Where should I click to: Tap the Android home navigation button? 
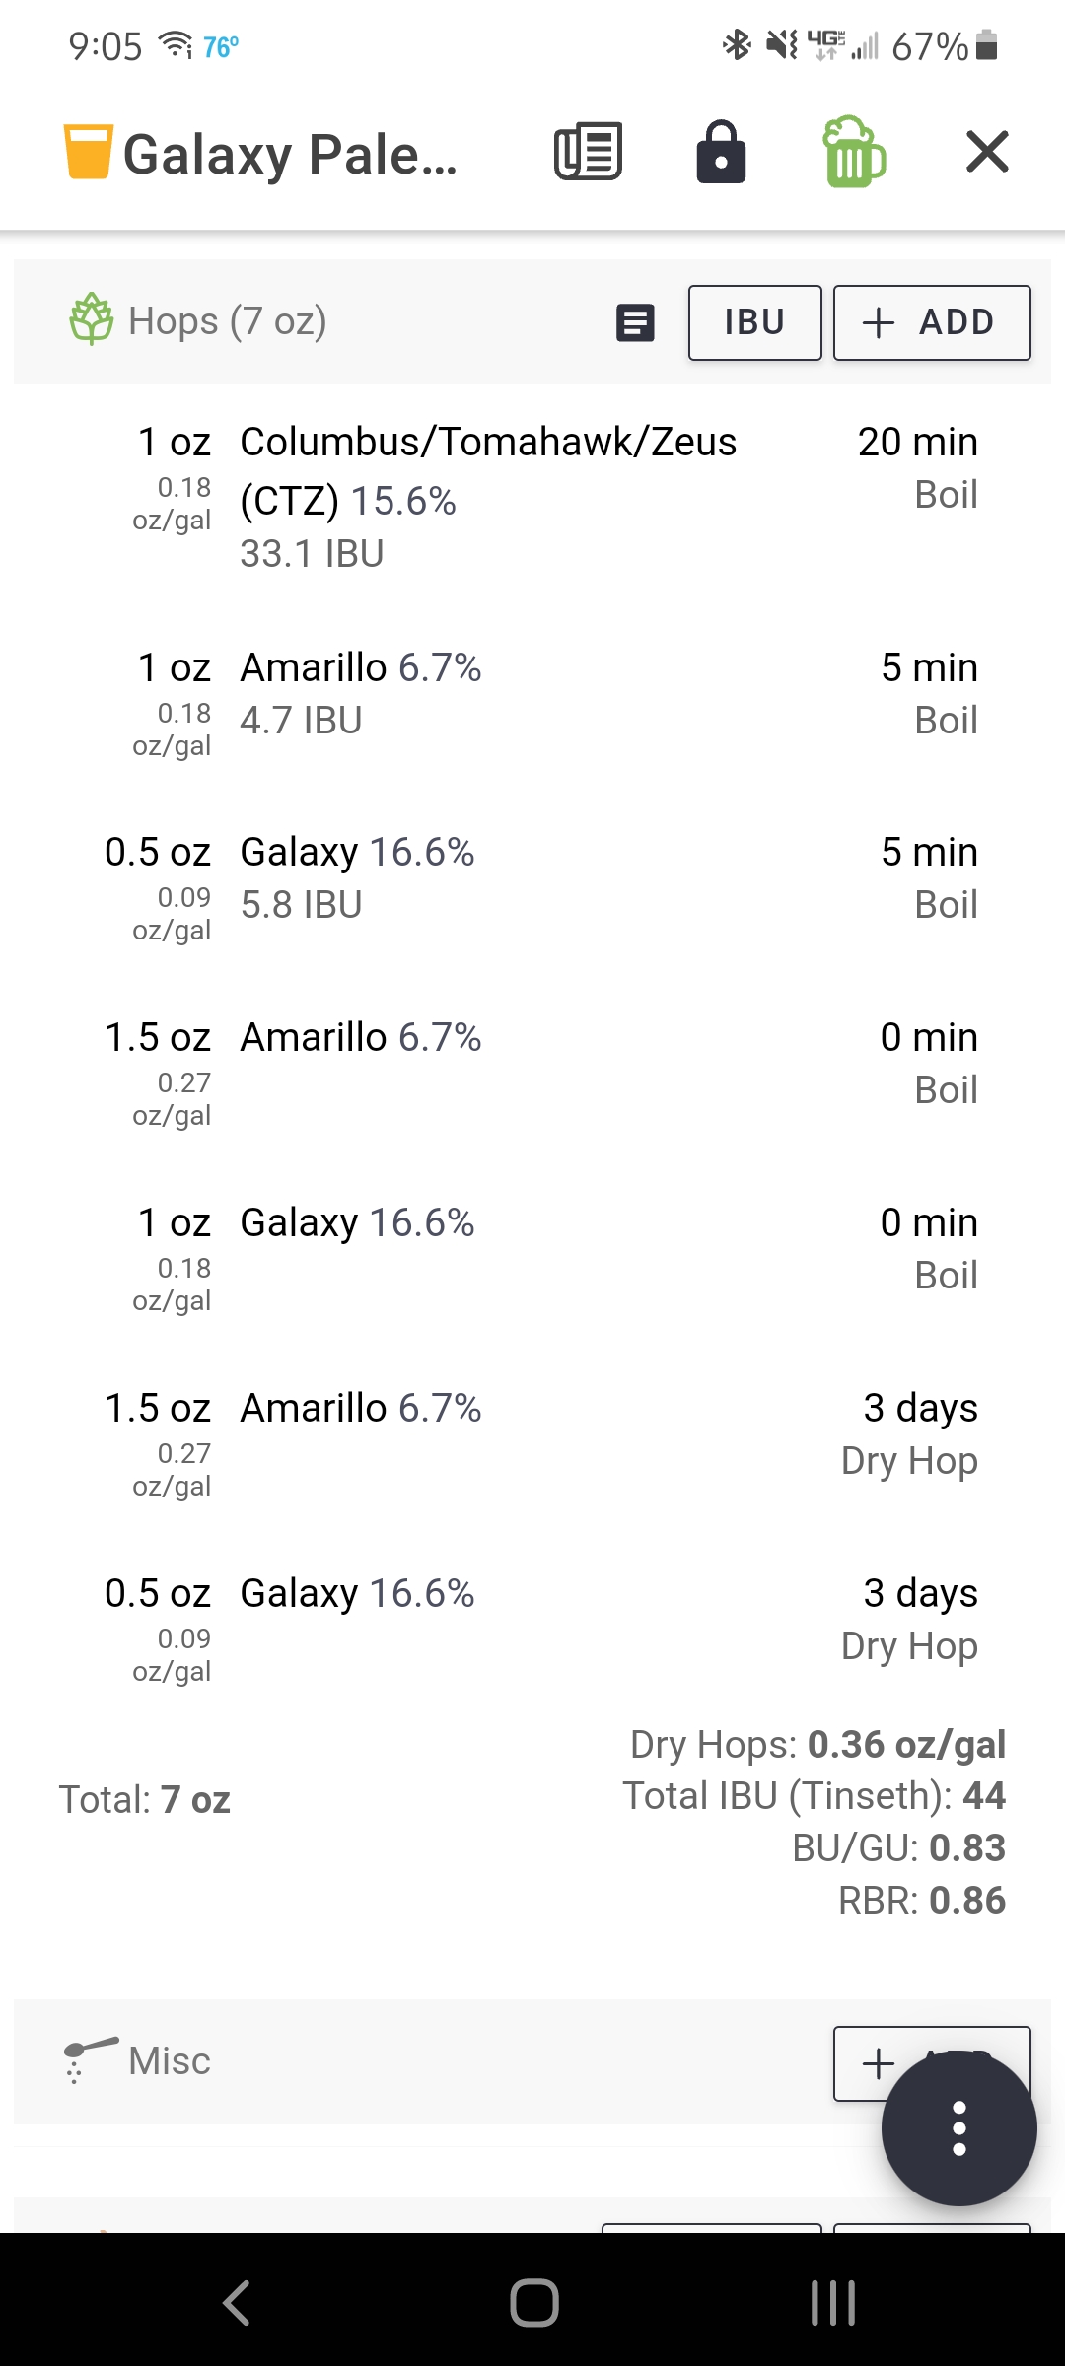pos(533,2303)
